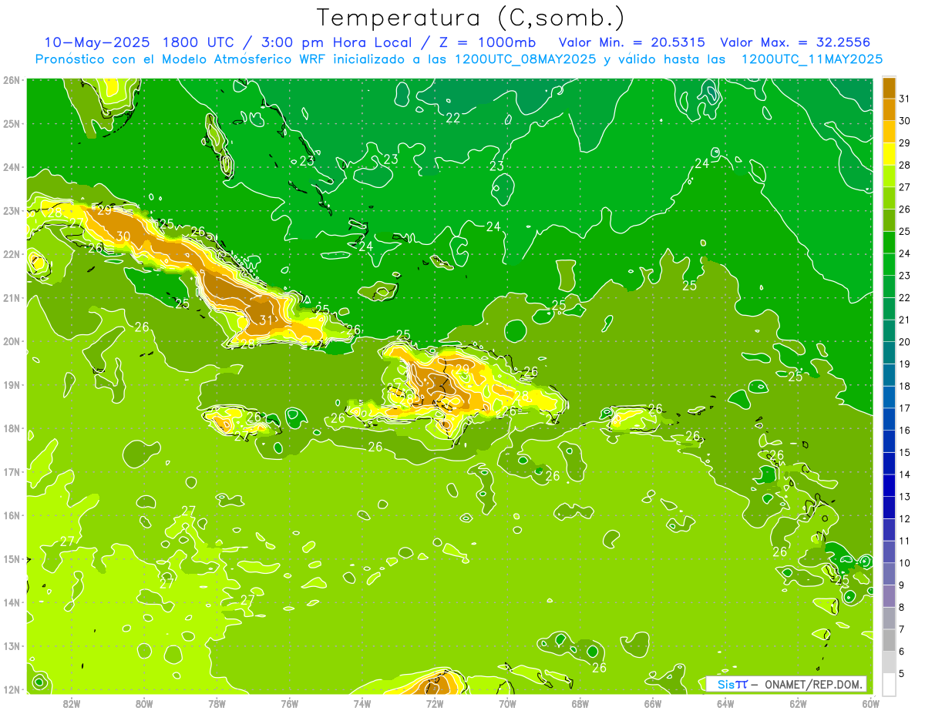Click the colorbar segment between 30 and 31
Viewport: 925px width, 714px height.
[889, 109]
